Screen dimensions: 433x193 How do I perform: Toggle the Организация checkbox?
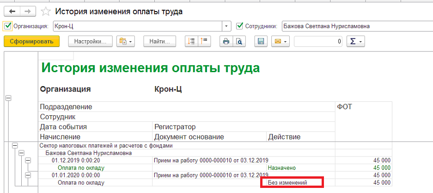[7, 26]
